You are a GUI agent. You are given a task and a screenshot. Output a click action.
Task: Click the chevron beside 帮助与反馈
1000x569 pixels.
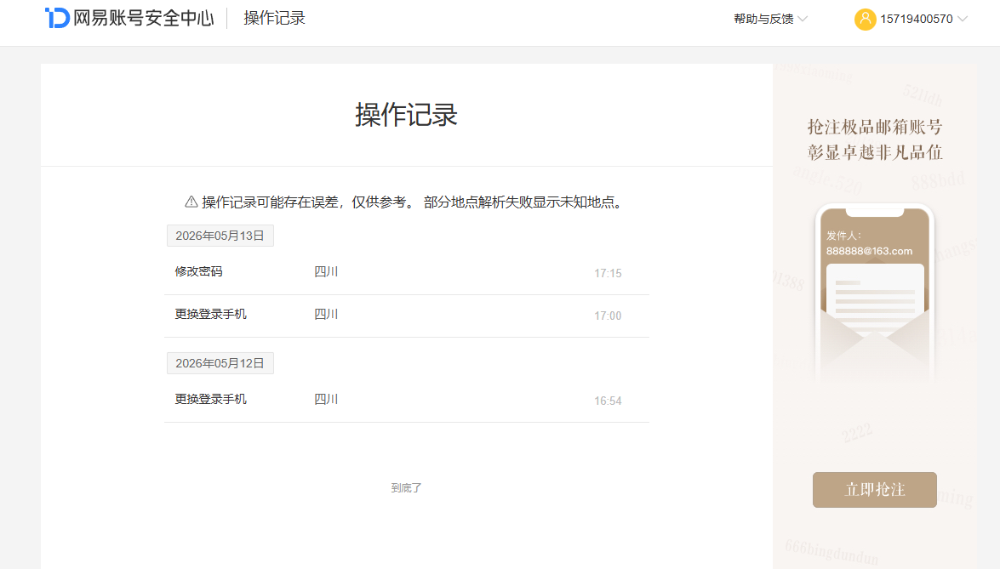[x=803, y=19]
